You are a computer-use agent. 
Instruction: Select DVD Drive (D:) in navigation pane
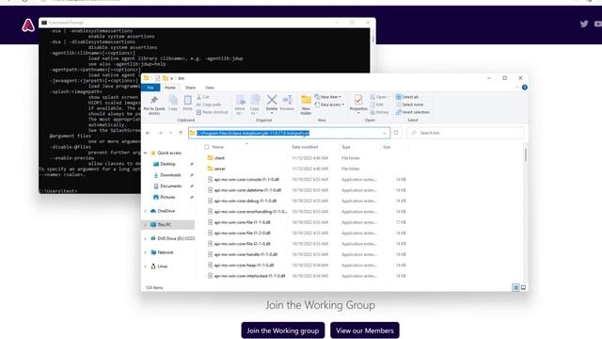pos(173,238)
